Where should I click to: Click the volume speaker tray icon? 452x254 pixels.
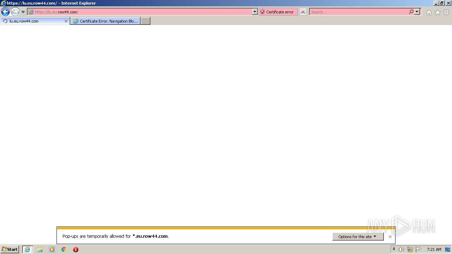pos(402,249)
